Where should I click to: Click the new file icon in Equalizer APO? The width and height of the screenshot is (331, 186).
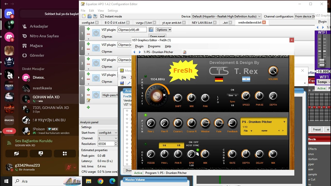[x=84, y=16]
